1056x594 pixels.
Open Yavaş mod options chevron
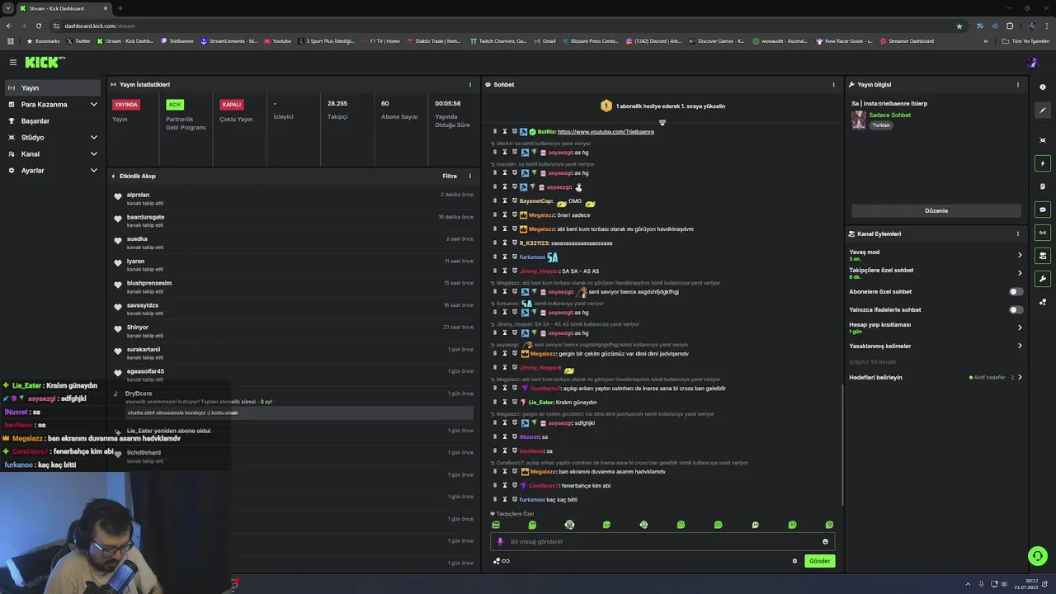point(1020,255)
